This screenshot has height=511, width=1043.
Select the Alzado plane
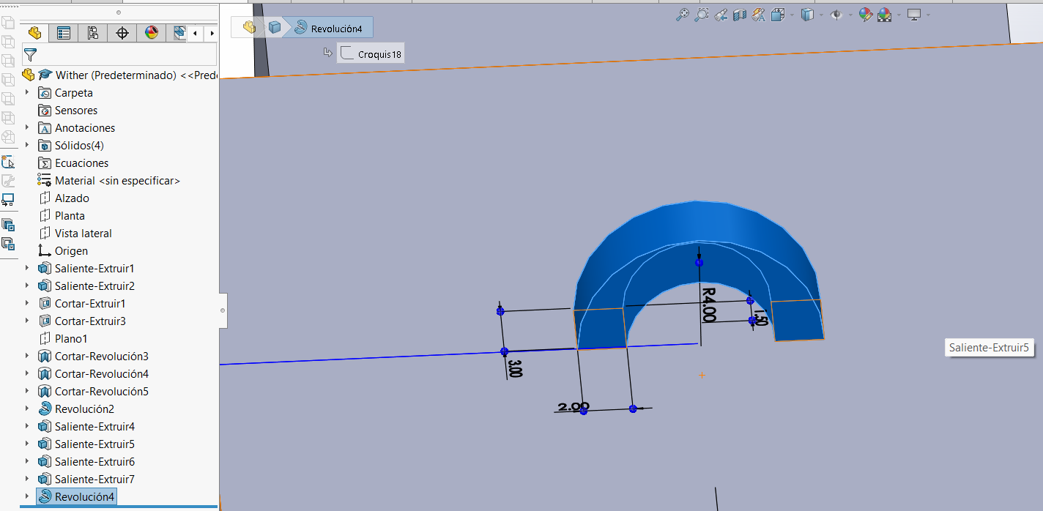tap(72, 198)
